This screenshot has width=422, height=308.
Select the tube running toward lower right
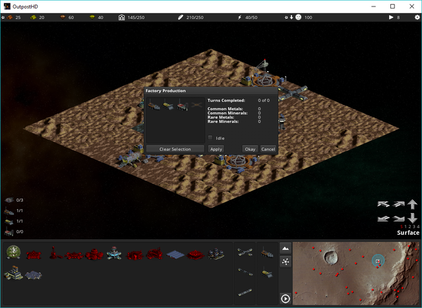(245, 272)
